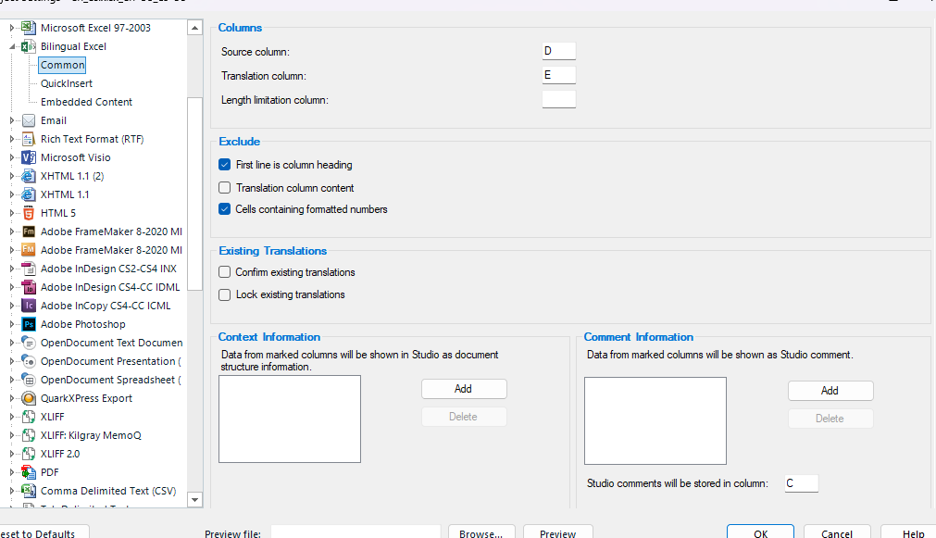Expand the Rich Text Format (RTF) node
This screenshot has width=936, height=538.
coord(12,139)
